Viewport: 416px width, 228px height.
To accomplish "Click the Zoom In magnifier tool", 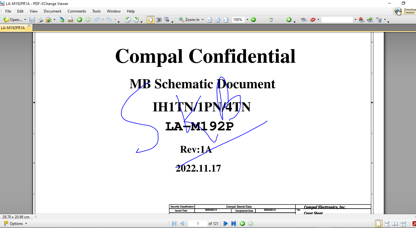I will (189, 20).
